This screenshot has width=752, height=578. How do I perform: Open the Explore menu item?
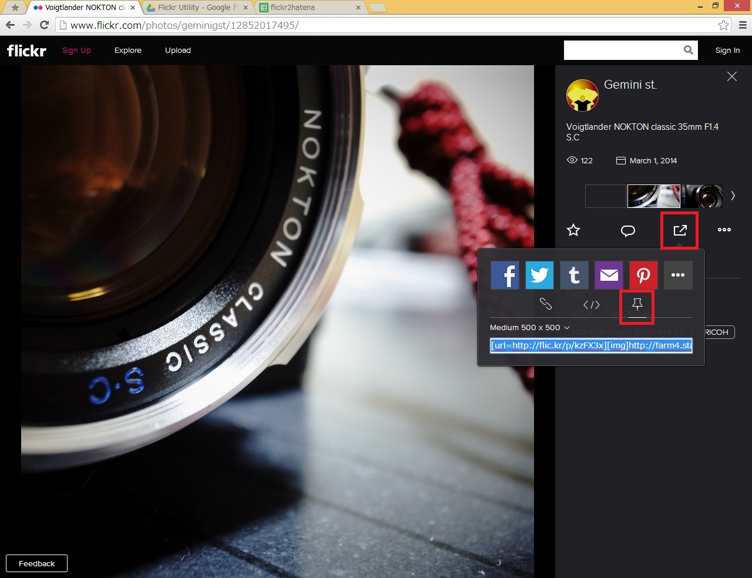click(128, 51)
